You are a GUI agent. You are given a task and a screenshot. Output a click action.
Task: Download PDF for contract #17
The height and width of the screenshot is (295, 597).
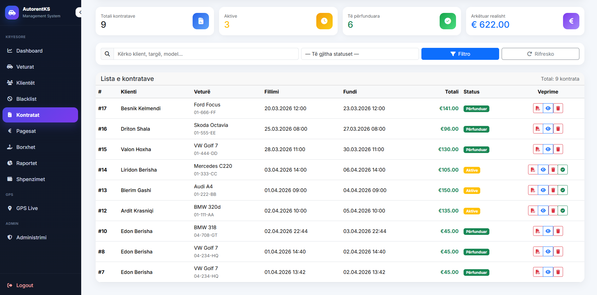[538, 108]
